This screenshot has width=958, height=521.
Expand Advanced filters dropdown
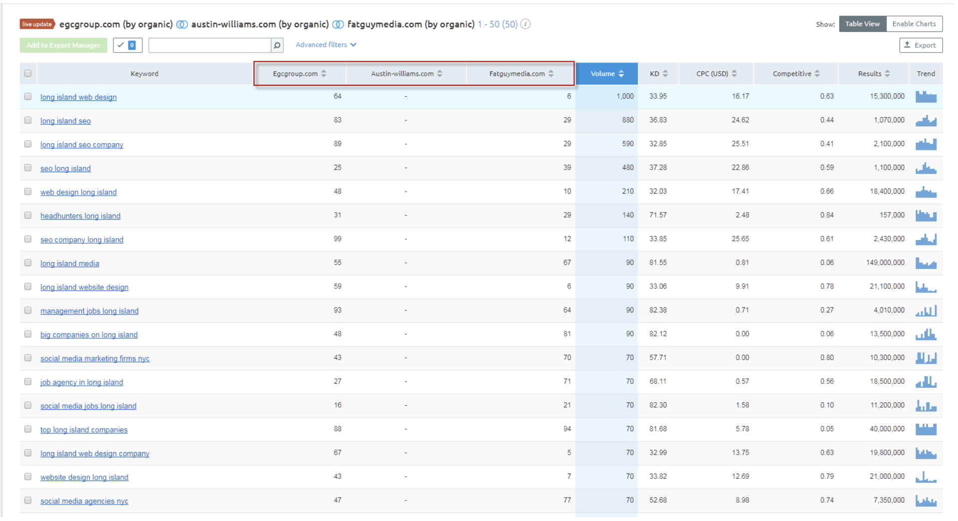point(326,45)
